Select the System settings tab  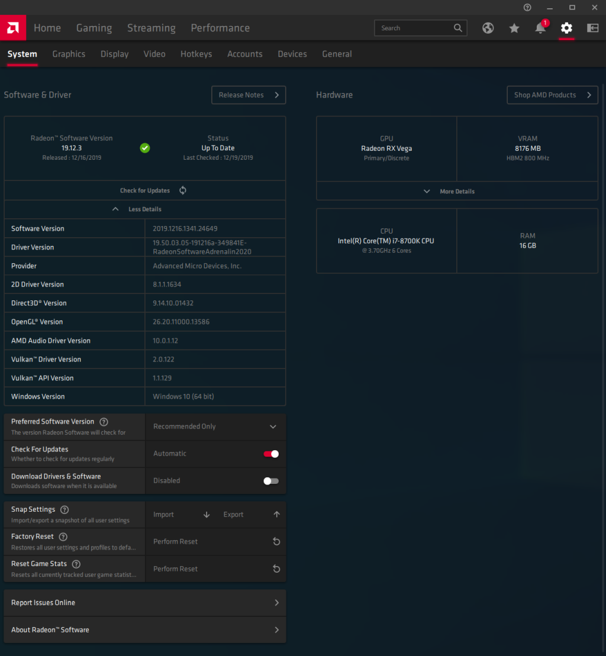click(22, 54)
